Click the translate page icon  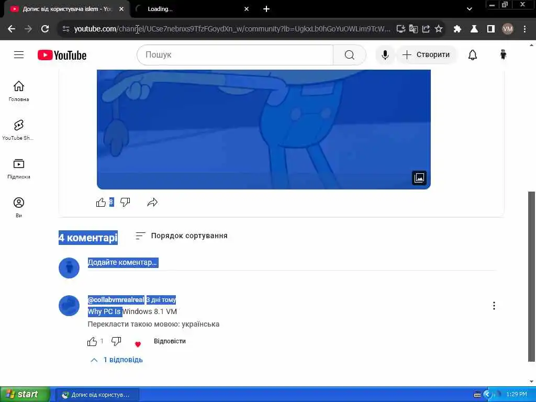[414, 29]
